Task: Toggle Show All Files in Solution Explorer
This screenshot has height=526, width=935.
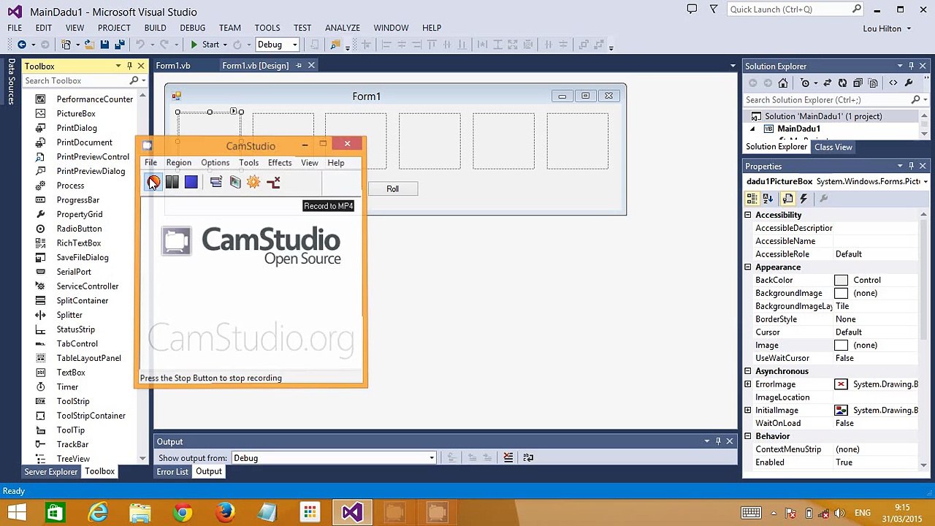Action: pos(874,83)
